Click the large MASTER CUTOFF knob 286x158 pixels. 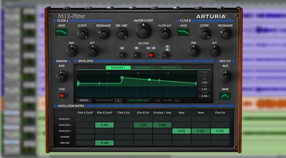tap(143, 31)
